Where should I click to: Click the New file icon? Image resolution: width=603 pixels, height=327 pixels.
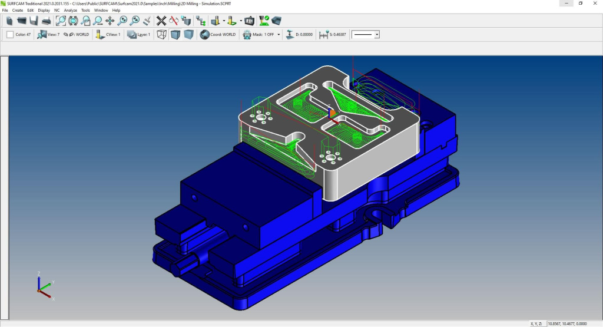coord(9,21)
